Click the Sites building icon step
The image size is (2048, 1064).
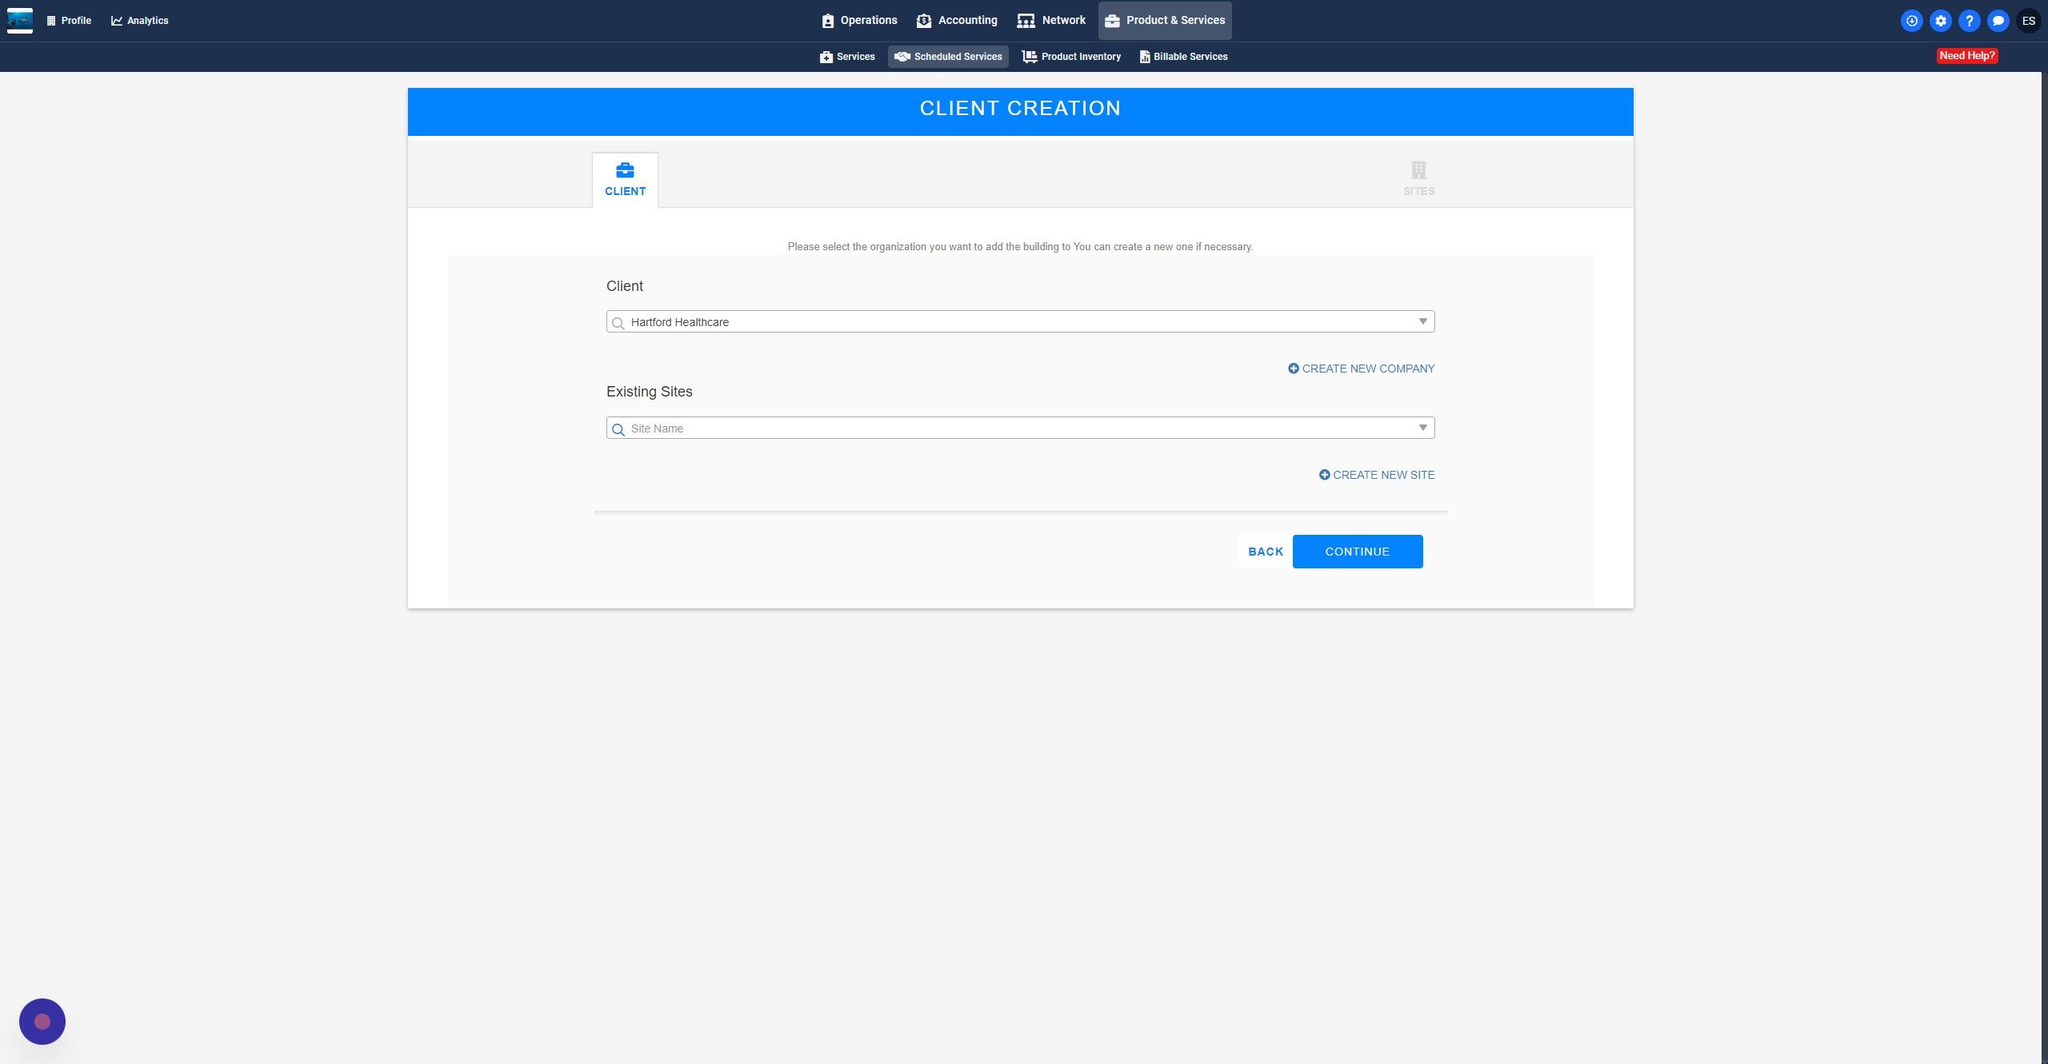point(1418,170)
